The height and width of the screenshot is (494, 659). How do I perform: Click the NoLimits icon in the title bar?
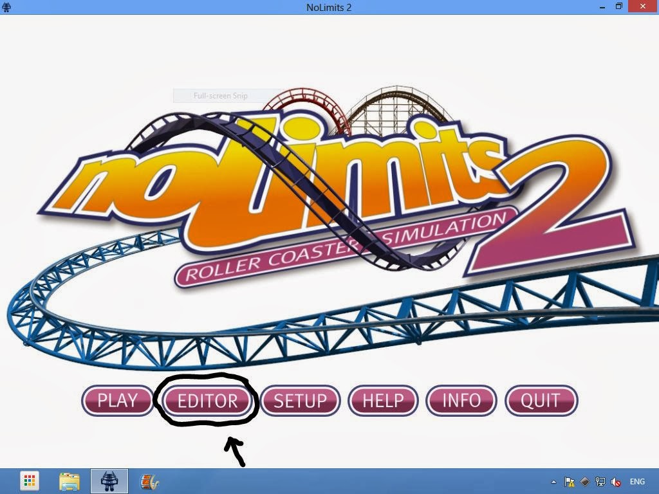tap(6, 6)
